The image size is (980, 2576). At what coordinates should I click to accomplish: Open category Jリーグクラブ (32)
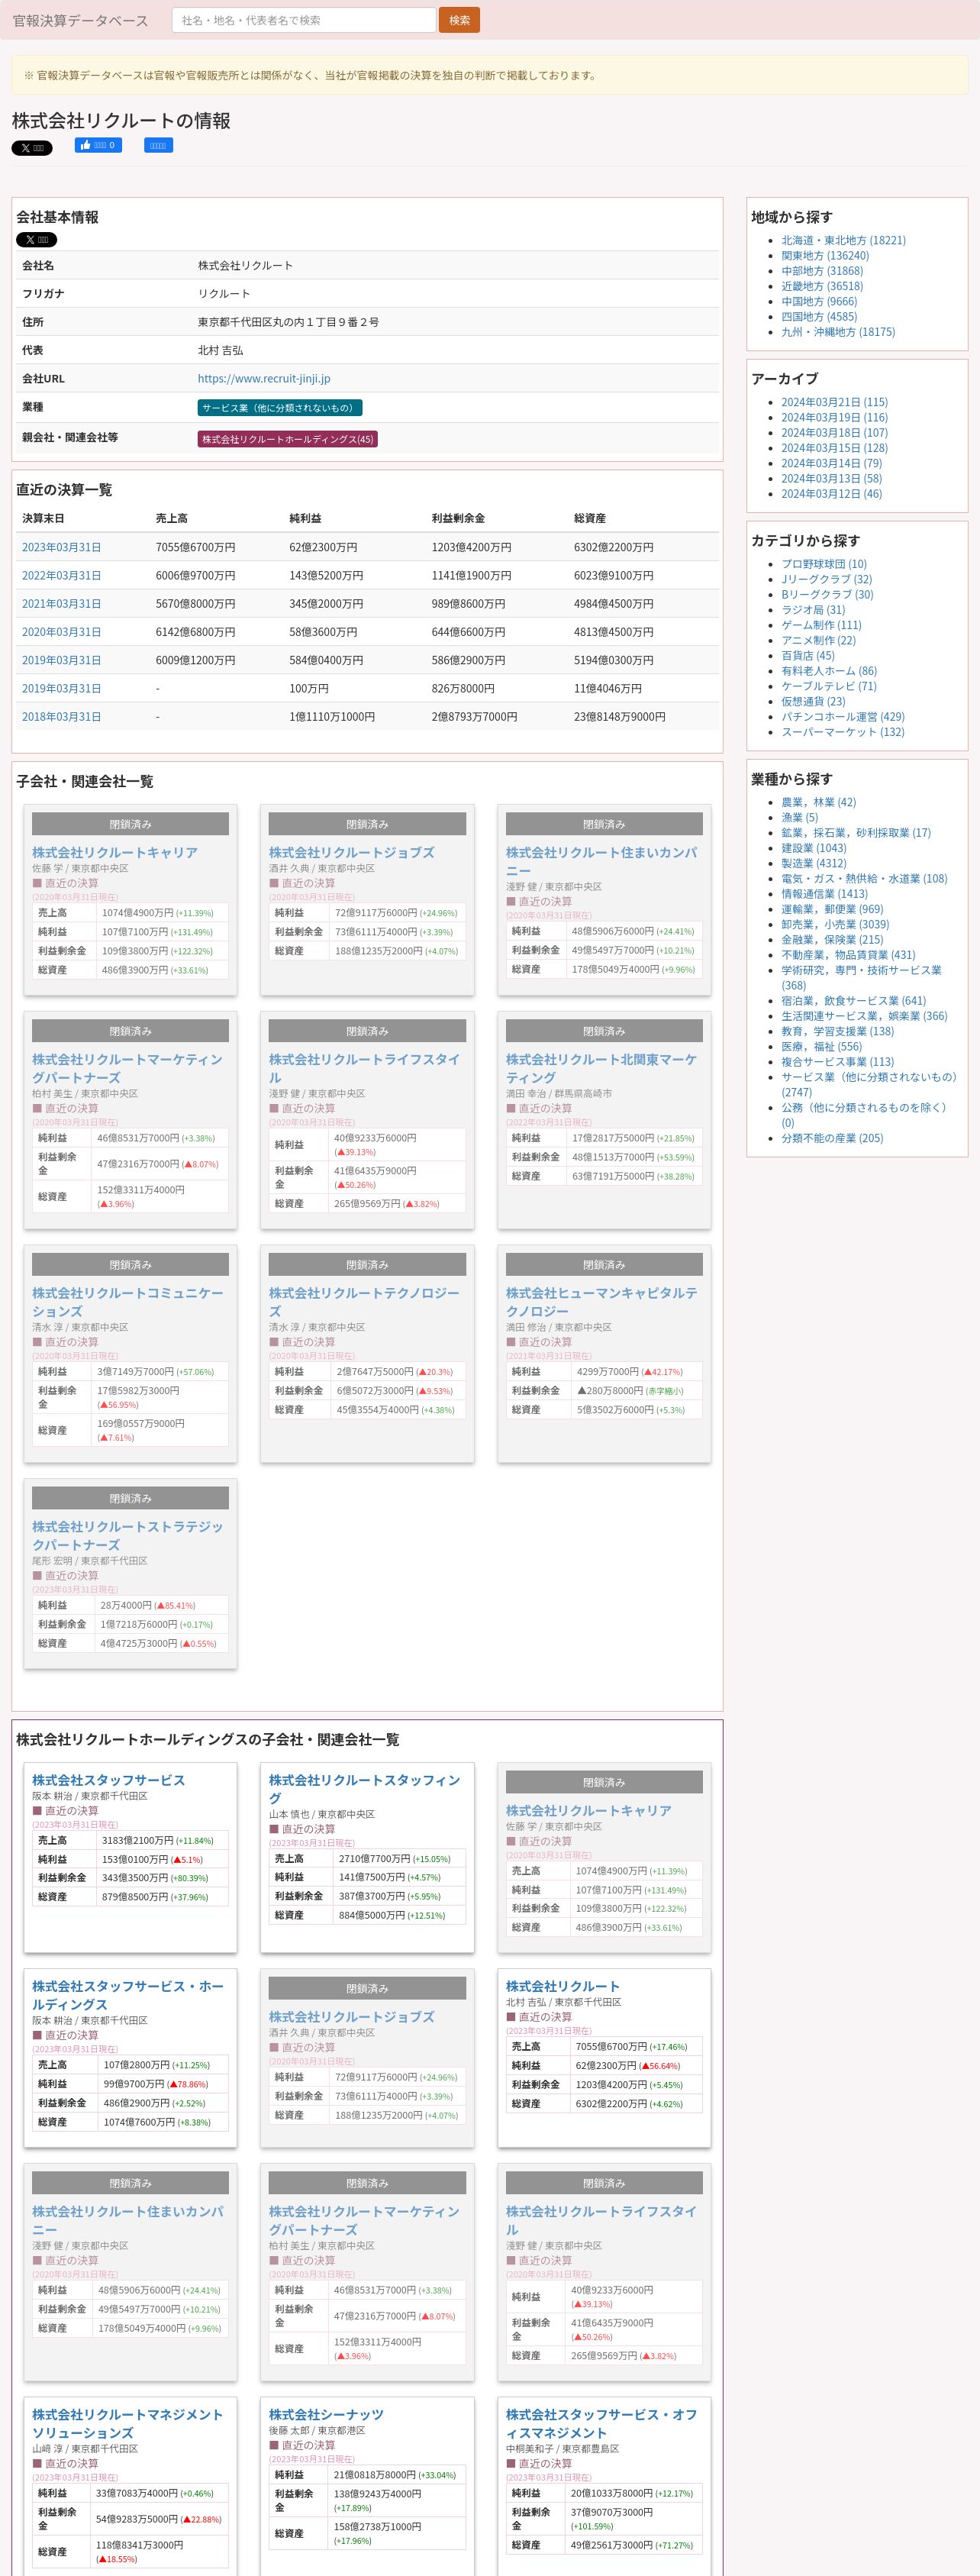point(826,579)
